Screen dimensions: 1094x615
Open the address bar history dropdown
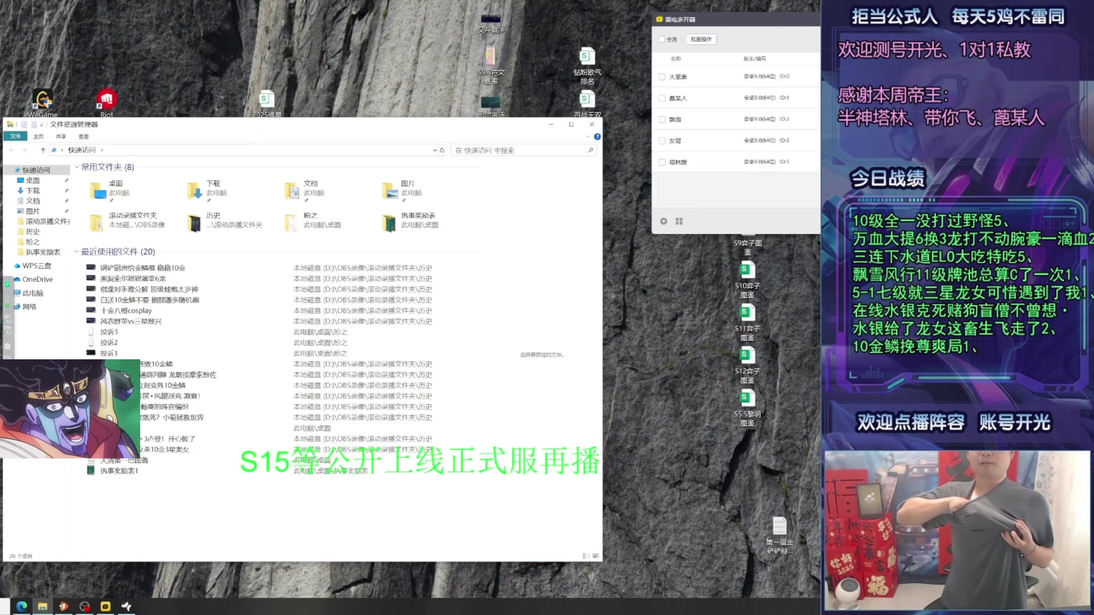(x=435, y=150)
